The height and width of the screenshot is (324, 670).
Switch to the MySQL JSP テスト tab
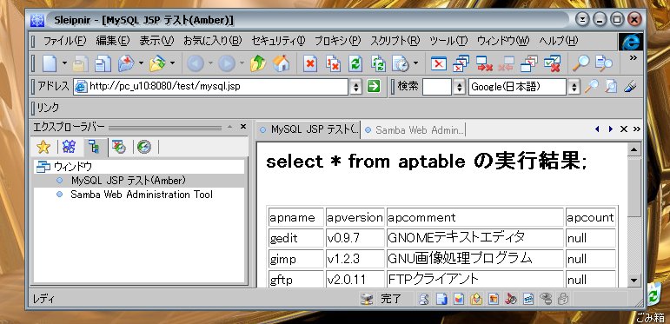308,129
